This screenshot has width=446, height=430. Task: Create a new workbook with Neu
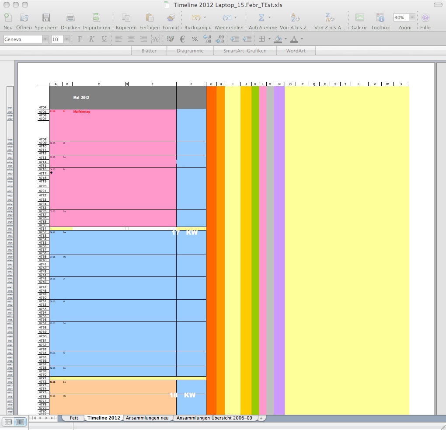pyautogui.click(x=8, y=17)
